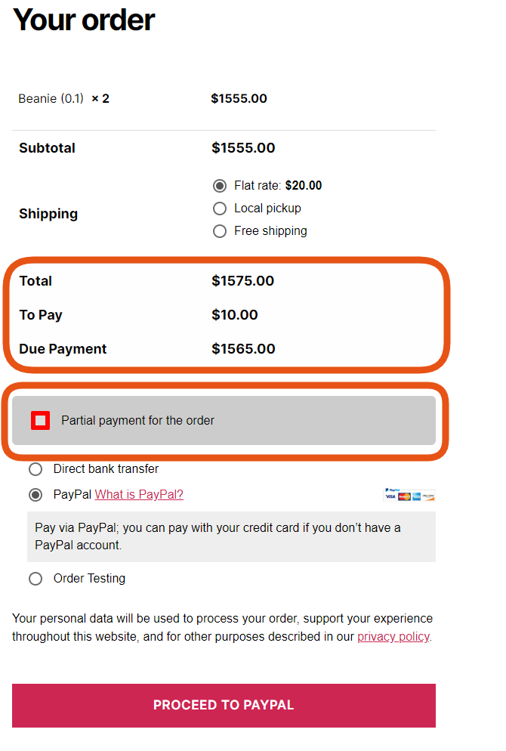Click the "Your order" heading
Viewport: 506px width, 751px height.
pyautogui.click(x=84, y=20)
